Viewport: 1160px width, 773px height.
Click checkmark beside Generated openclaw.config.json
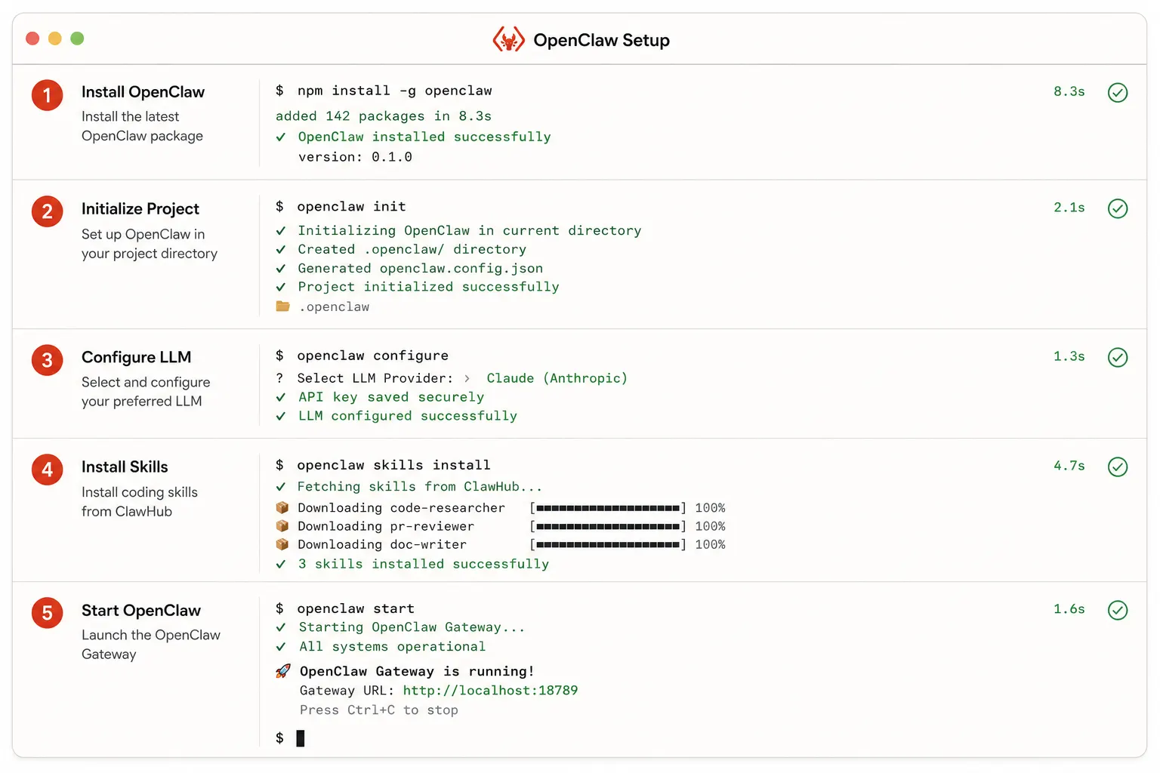pyautogui.click(x=281, y=269)
